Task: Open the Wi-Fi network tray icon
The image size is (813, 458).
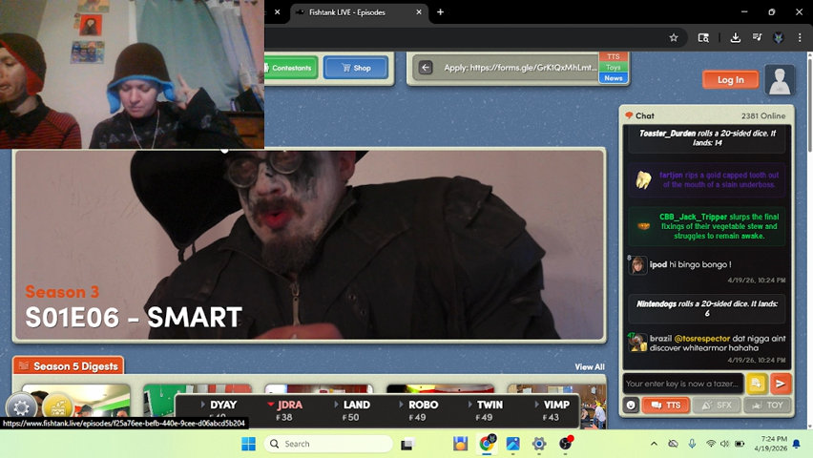Action: tap(711, 444)
